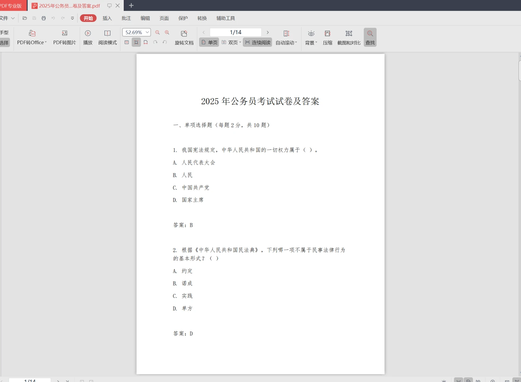
Task: Click the page number input field
Action: [x=235, y=32]
